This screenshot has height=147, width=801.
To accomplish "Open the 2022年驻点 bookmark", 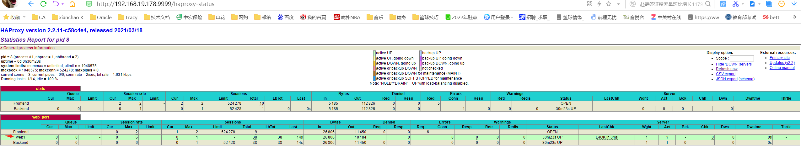I will 461,17.
